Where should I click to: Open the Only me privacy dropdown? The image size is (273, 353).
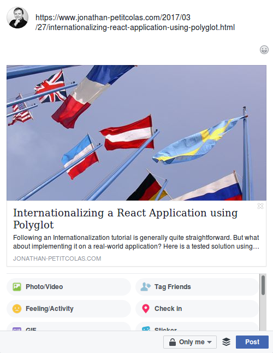tap(190, 342)
